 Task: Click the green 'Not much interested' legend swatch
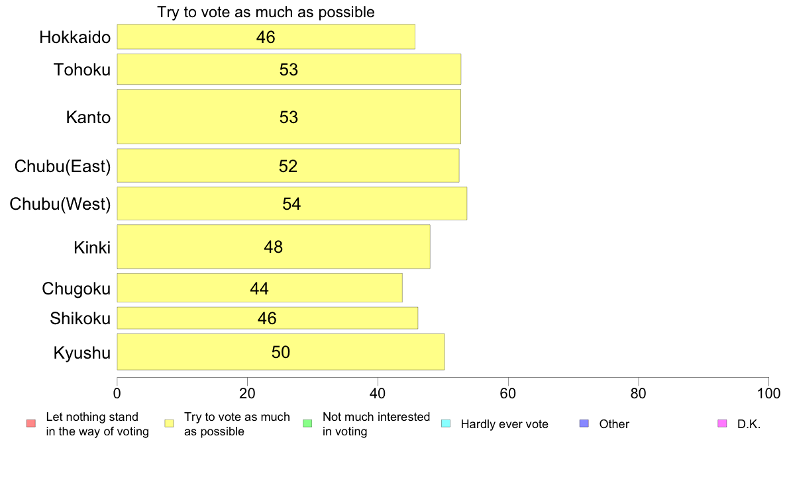[307, 423]
